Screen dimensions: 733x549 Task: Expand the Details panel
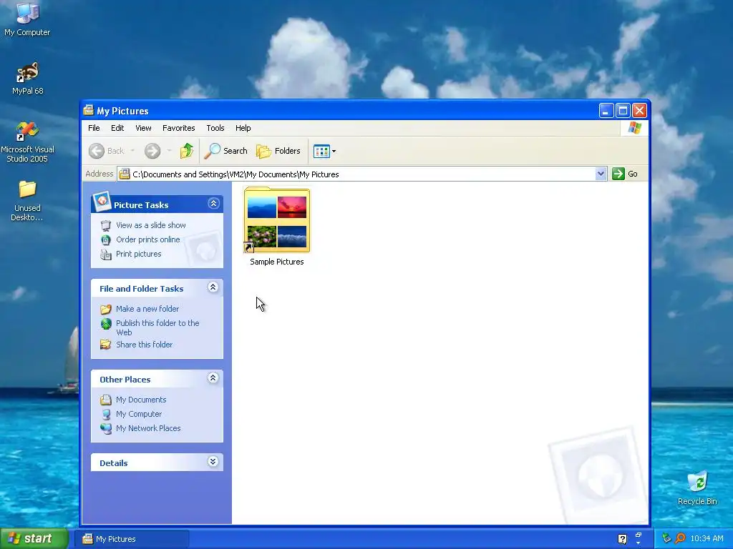point(213,462)
